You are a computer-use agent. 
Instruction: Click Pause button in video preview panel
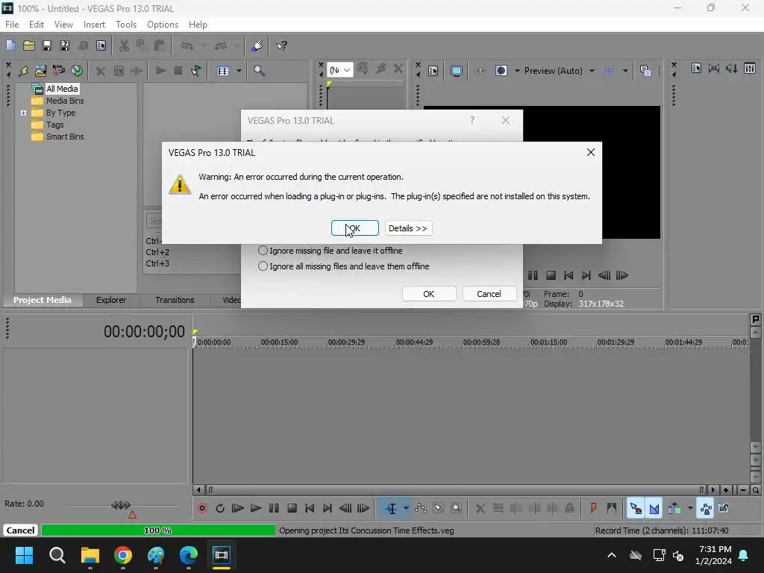point(533,275)
